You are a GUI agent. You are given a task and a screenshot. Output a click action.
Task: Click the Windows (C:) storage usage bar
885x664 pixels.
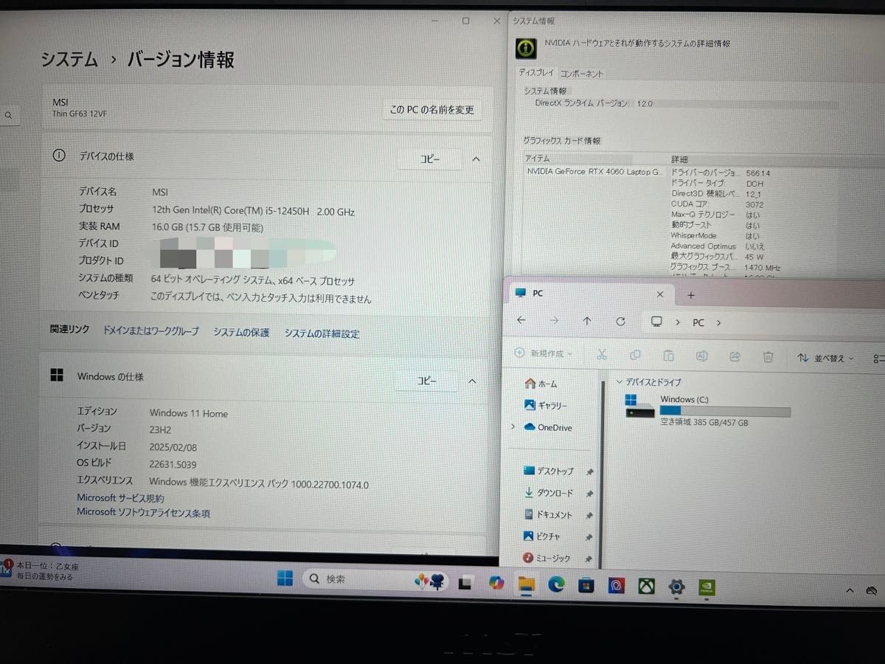point(725,412)
